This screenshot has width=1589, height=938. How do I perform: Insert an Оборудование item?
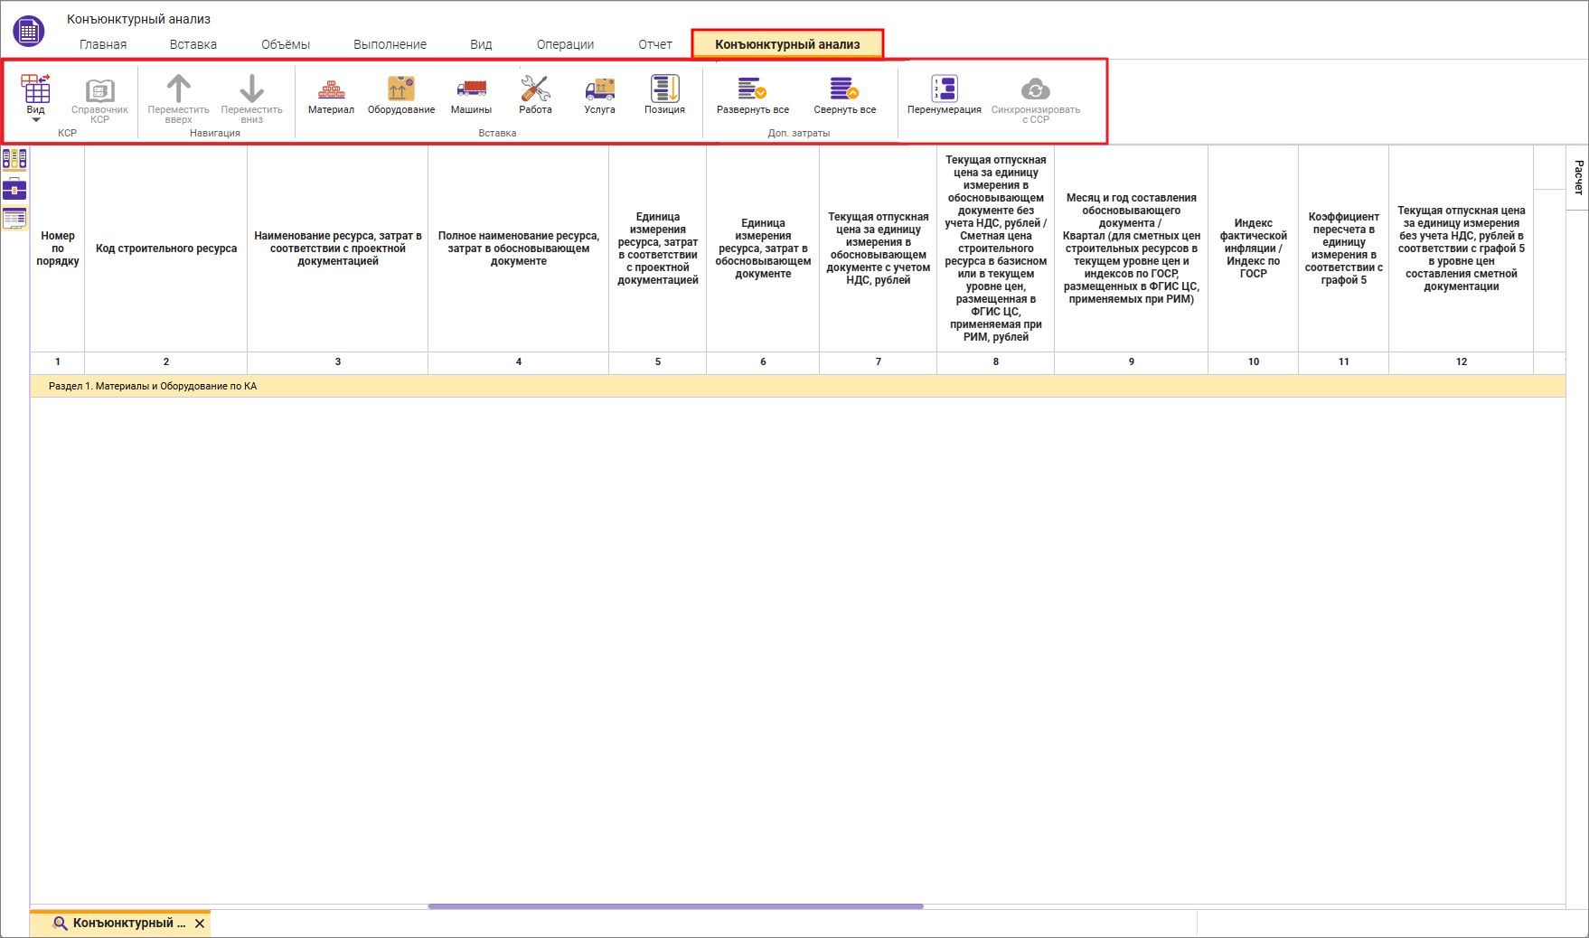click(x=401, y=96)
